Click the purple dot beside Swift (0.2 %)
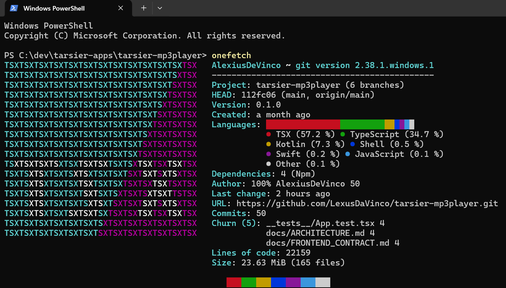The height and width of the screenshot is (288, 506). point(269,154)
